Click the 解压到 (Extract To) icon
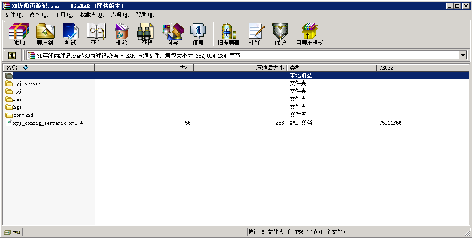This screenshot has width=472, height=238. click(x=45, y=34)
